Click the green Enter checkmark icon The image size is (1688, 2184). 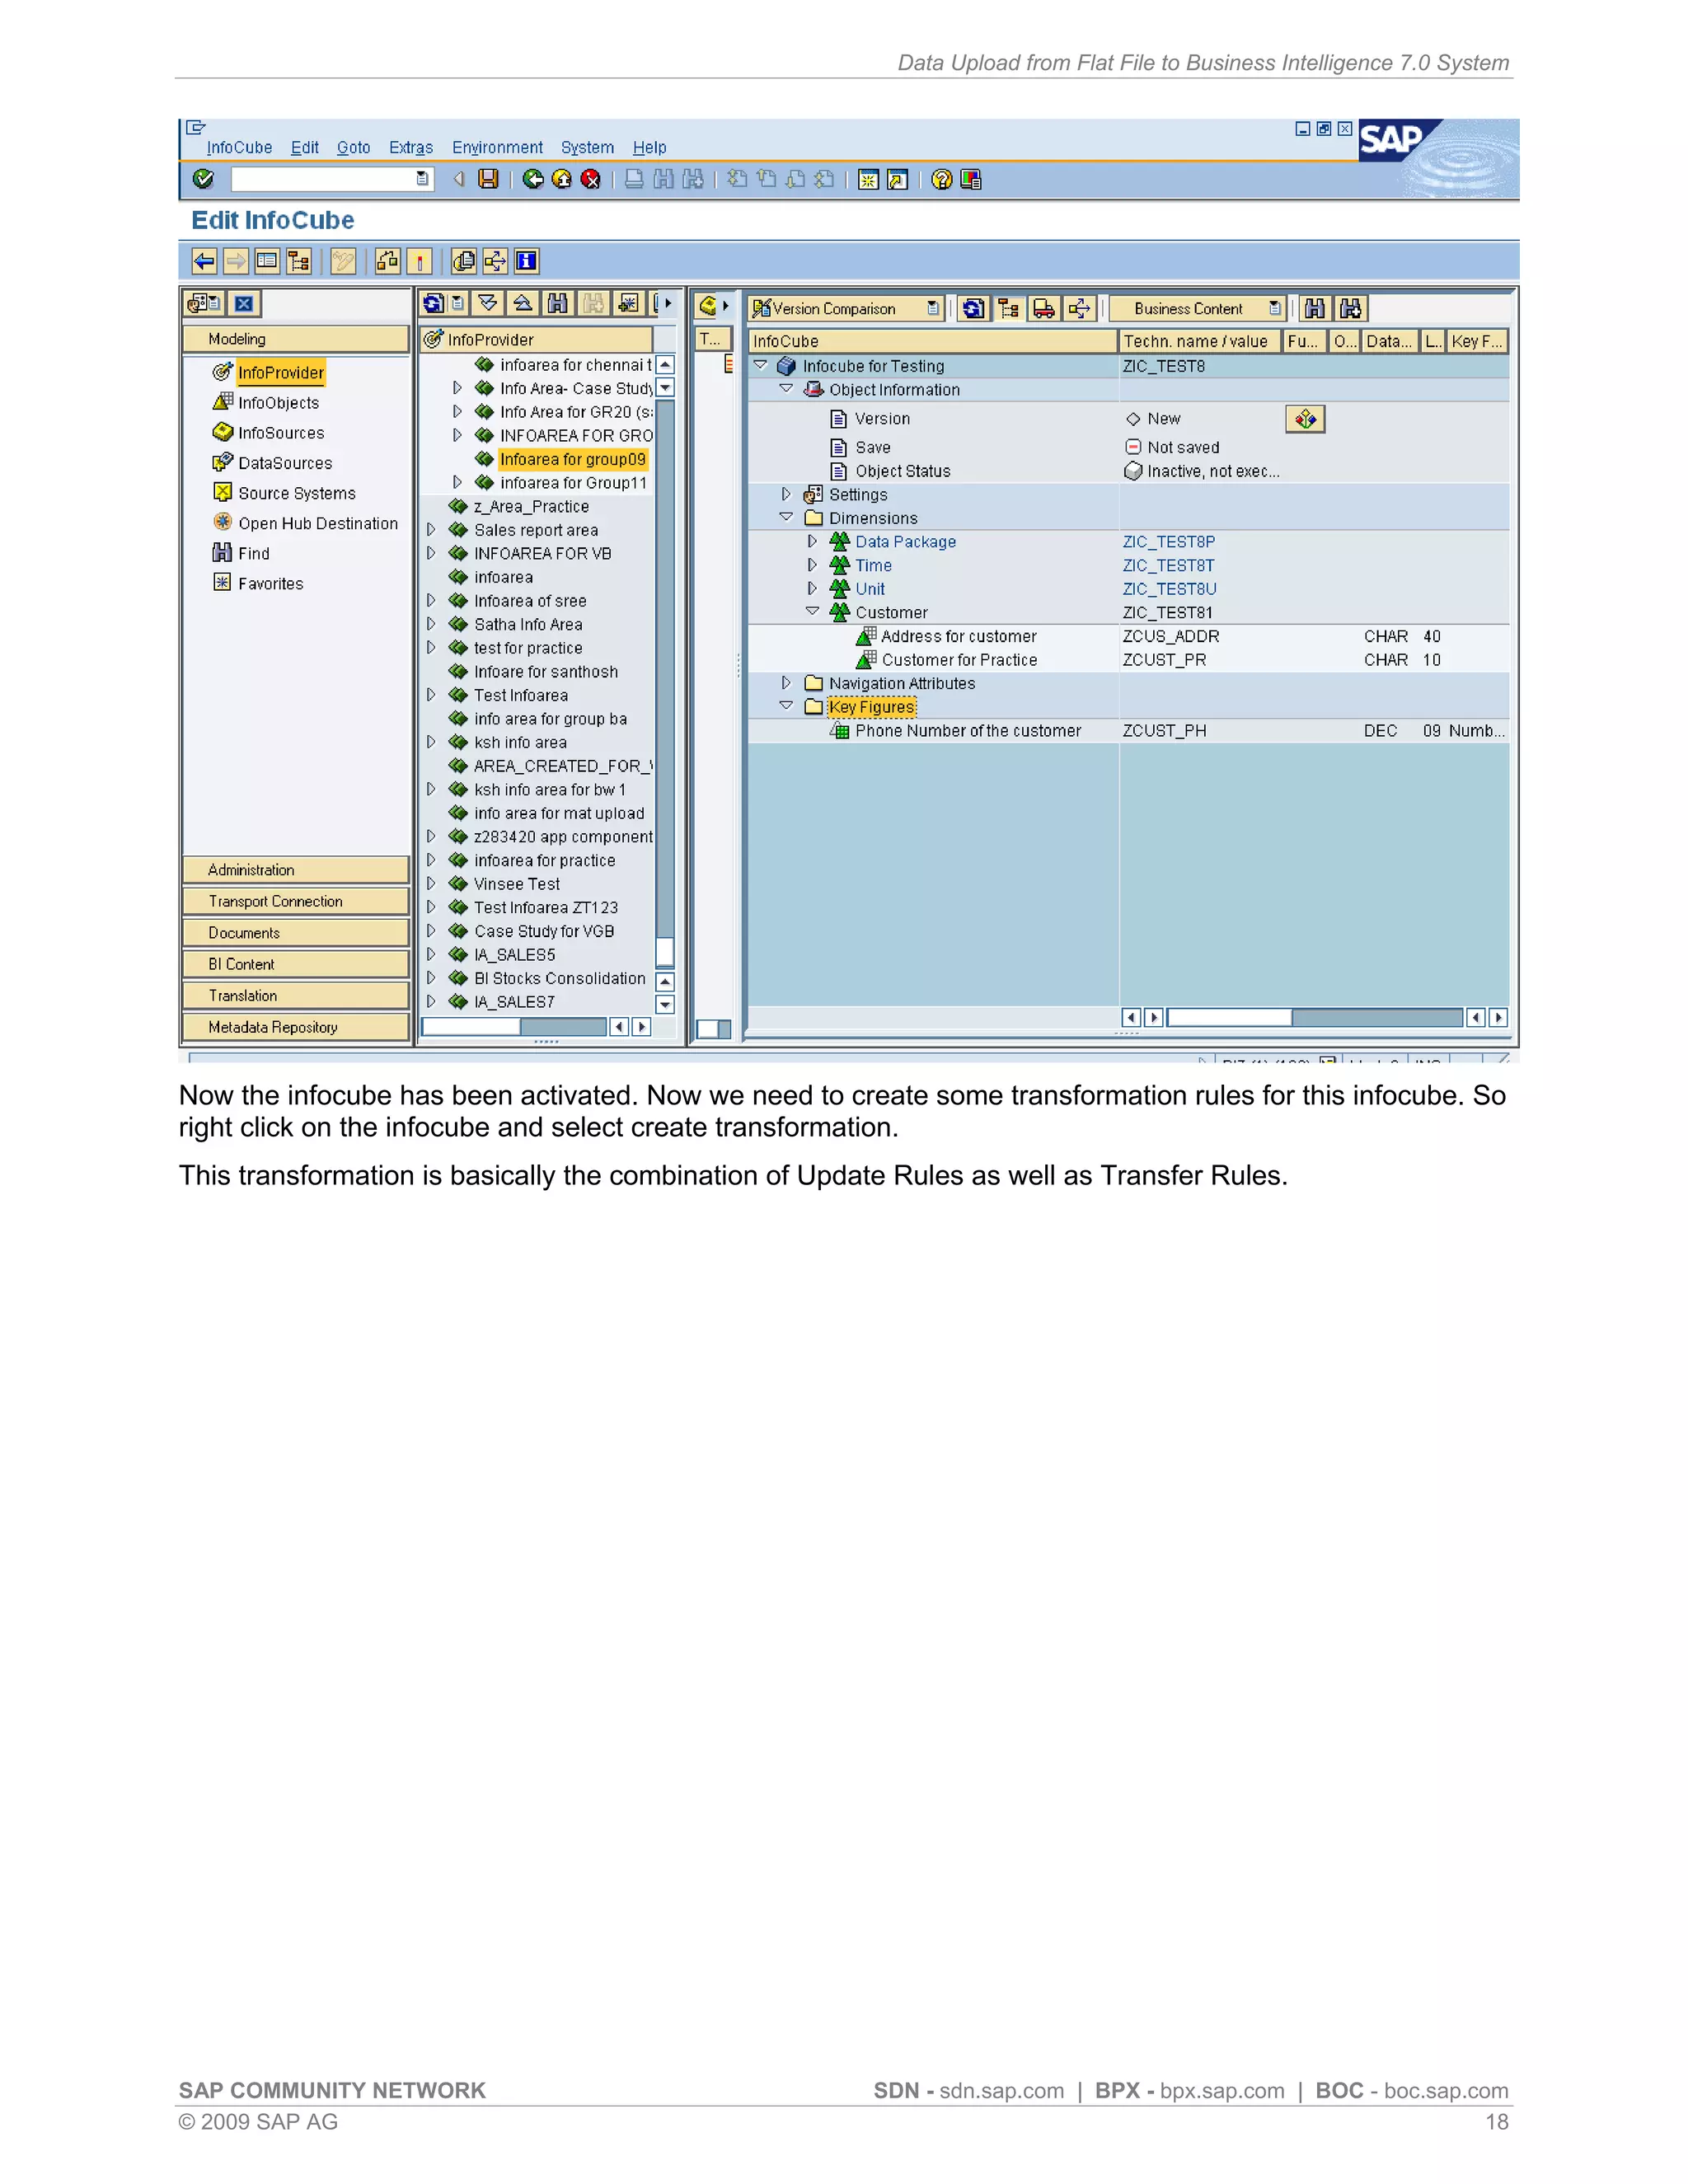coord(203,179)
